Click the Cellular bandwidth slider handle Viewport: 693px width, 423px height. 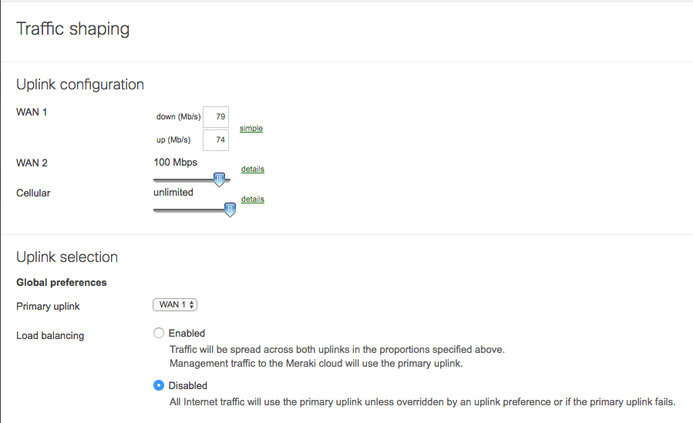click(x=230, y=210)
